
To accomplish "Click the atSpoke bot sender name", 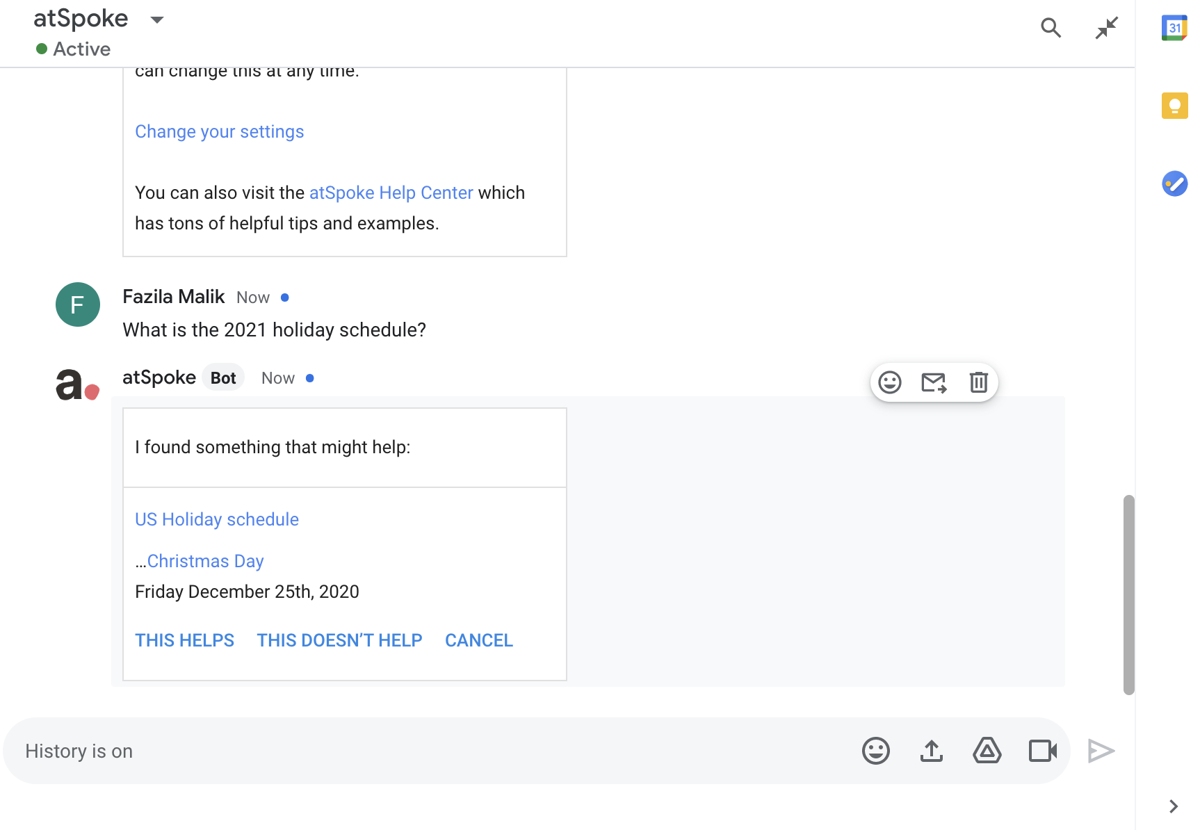I will tap(159, 377).
